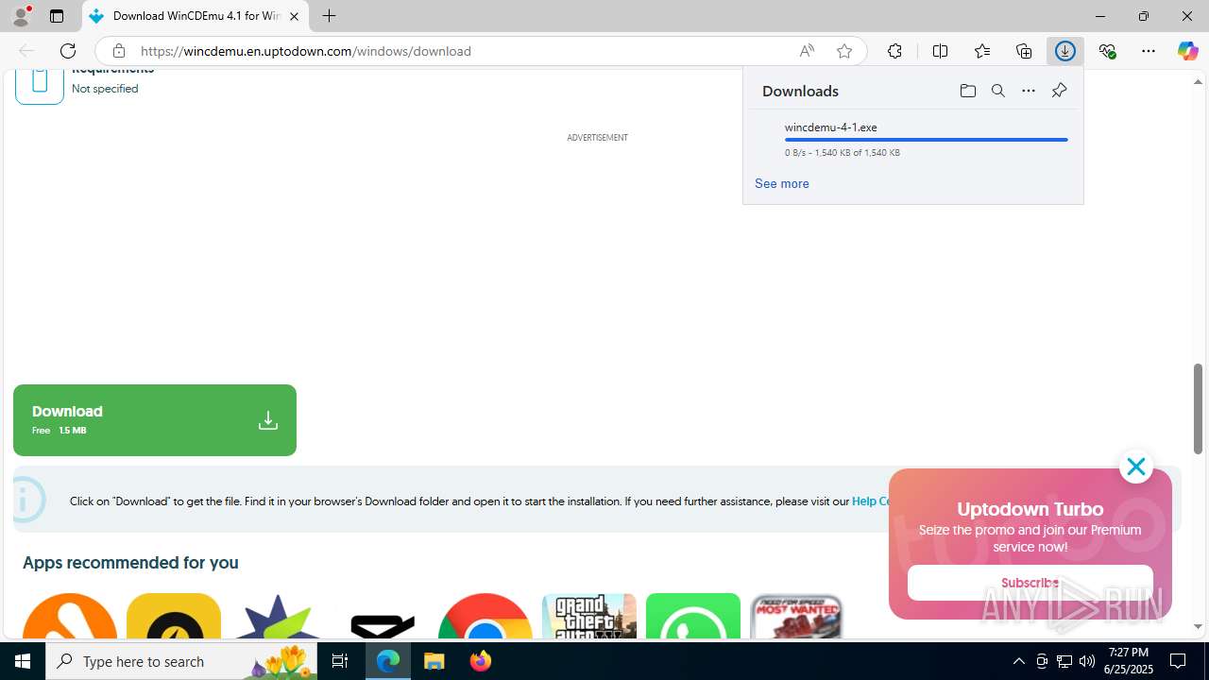Screen dimensions: 1209x680
Task: Open the profile icon in title bar
Action: coord(21,16)
